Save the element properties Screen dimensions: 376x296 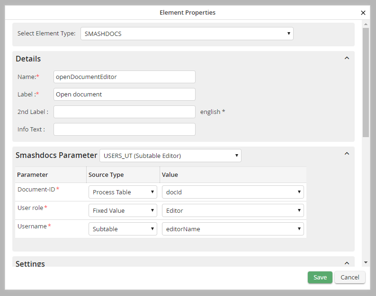(x=320, y=277)
